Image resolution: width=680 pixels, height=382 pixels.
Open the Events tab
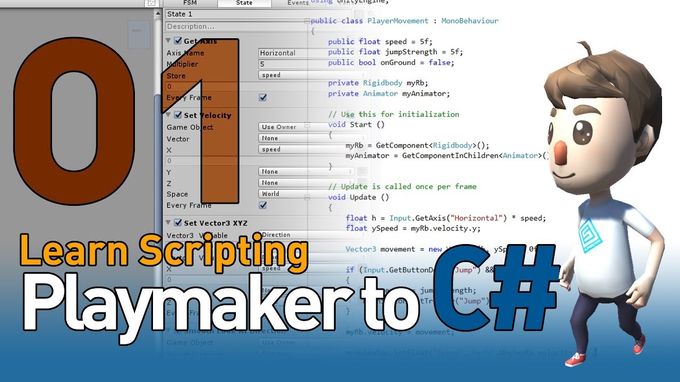click(x=297, y=3)
